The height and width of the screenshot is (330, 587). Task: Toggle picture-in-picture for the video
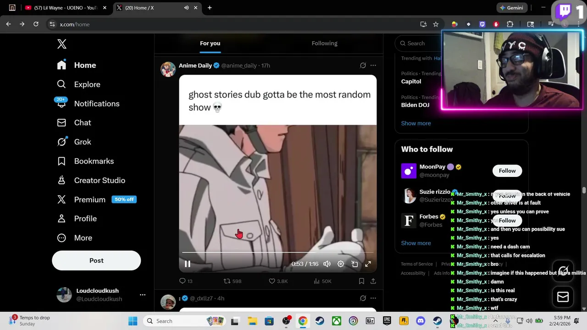pos(354,264)
